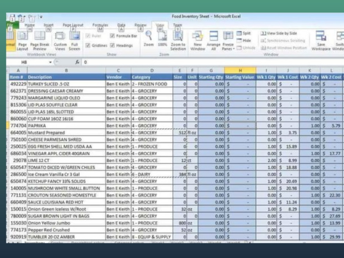The image size is (344, 258).
Task: Open the Data ribbon tab
Action: pyautogui.click(x=121, y=25)
